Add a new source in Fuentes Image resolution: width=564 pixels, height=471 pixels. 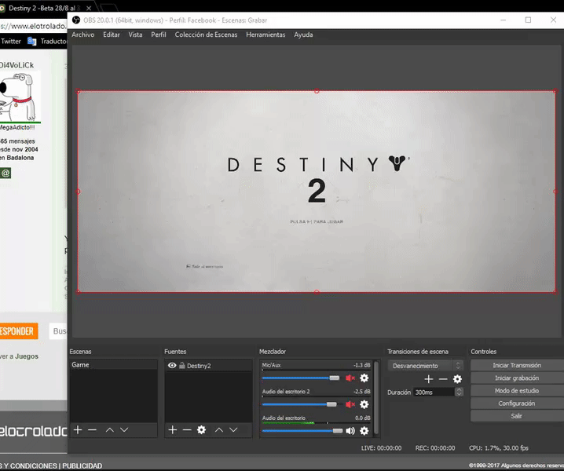click(x=173, y=430)
